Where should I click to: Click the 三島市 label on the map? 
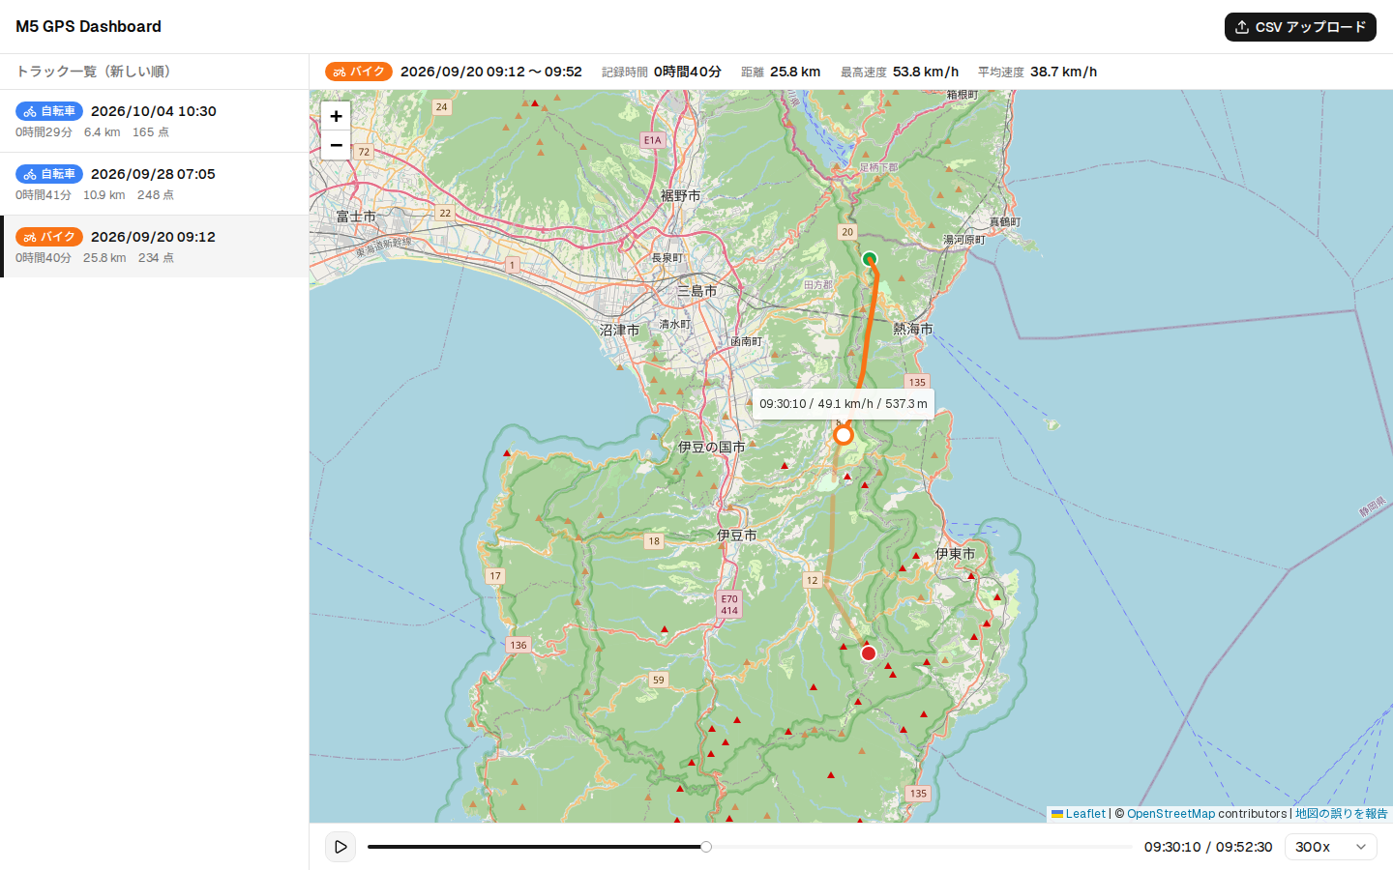point(697,291)
